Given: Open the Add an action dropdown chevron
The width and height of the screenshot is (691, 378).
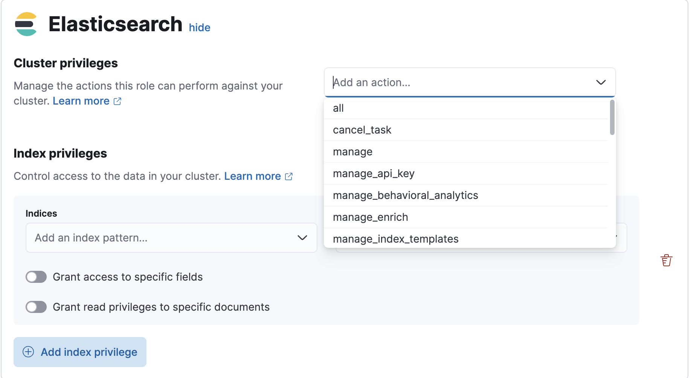Looking at the screenshot, I should (x=601, y=82).
